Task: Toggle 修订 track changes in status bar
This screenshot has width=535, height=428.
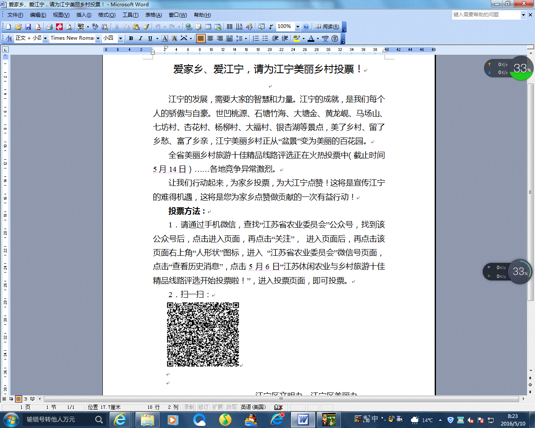Action: (x=203, y=407)
